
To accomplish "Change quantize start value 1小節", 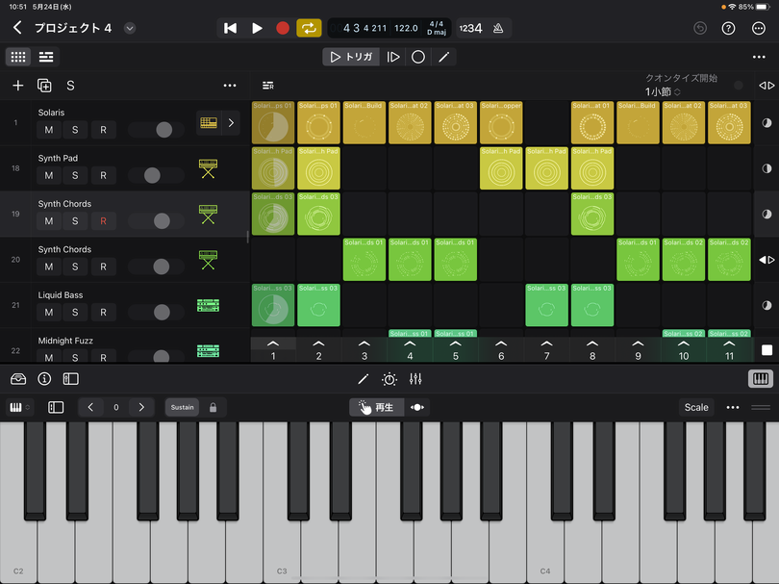I will tap(663, 91).
